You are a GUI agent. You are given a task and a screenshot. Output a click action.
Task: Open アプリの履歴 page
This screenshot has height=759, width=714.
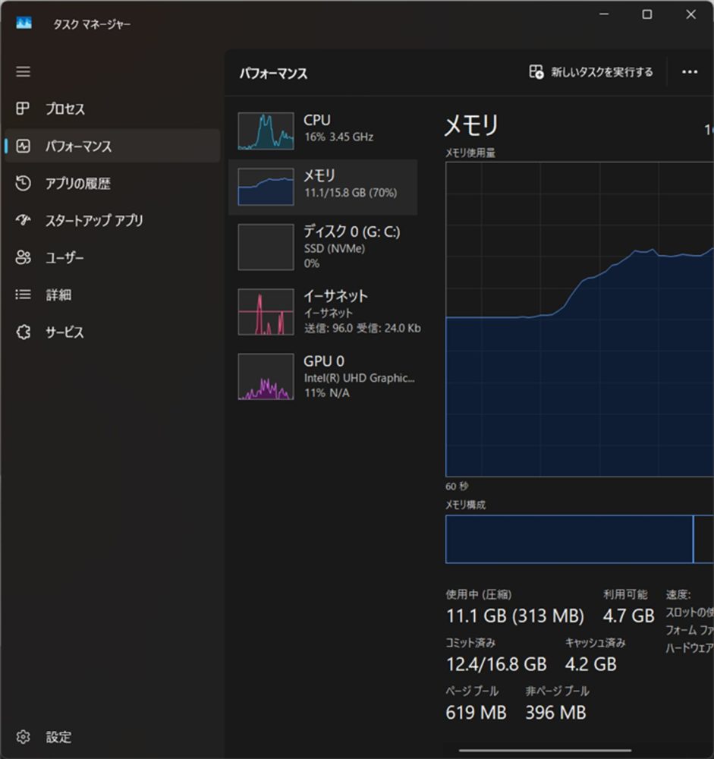[112, 183]
